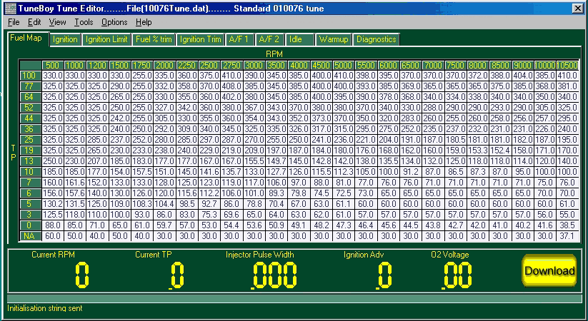Image resolution: width=588 pixels, height=321 pixels.
Task: Select the TP 13 row header
Action: [x=31, y=161]
